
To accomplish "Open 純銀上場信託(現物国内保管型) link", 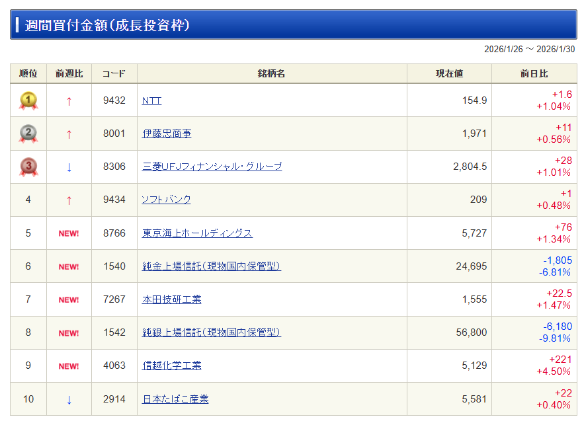I will [211, 332].
